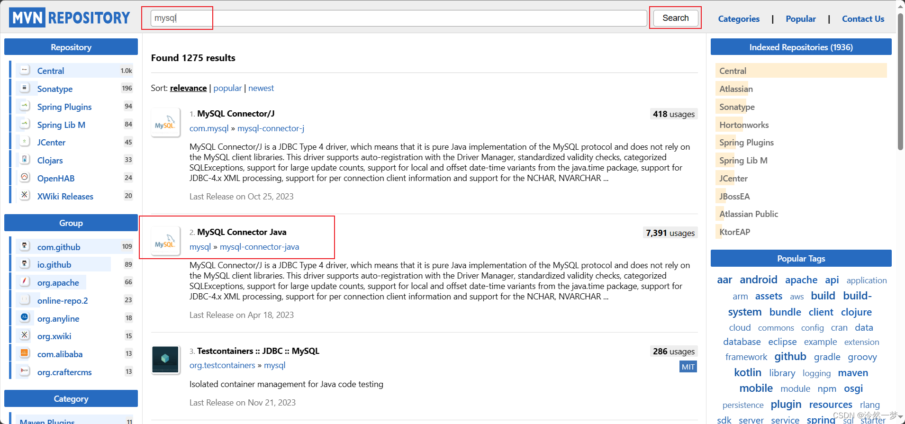Sort results by relevance
This screenshot has height=424, width=905.
coord(189,88)
